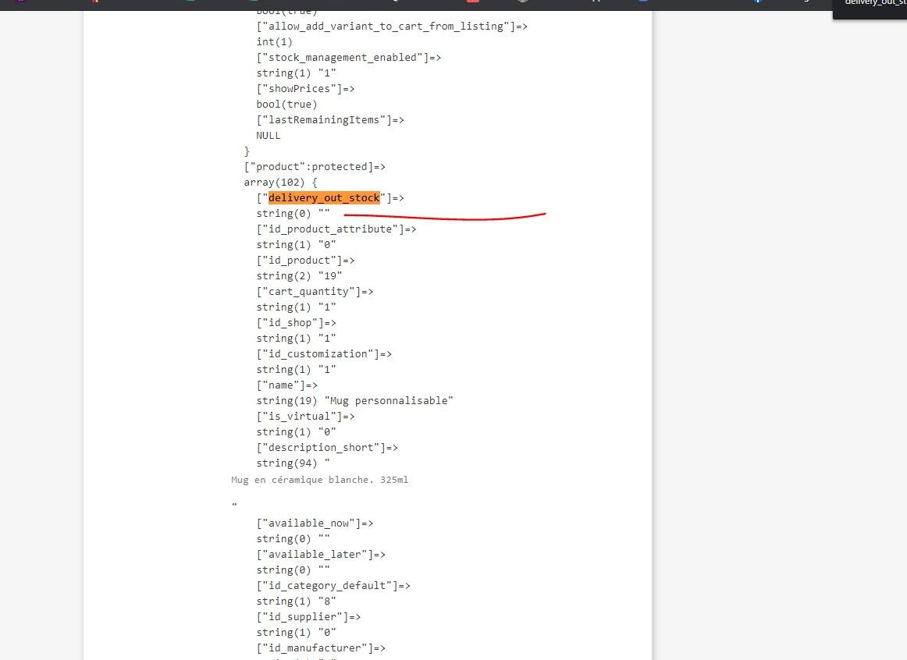Select the value string(1) "8"
907x660 pixels.
pyautogui.click(x=296, y=601)
